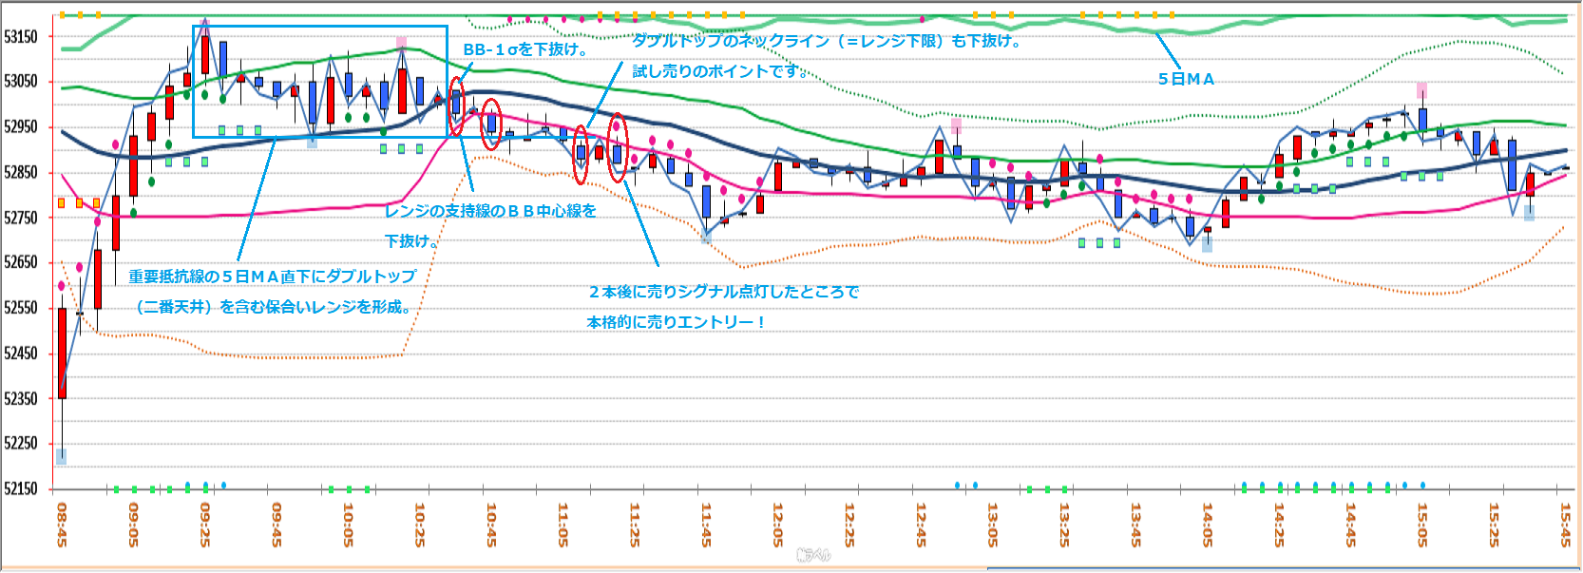Click the 08:45 time axis label
Screen dimensions: 1583x573
(x=62, y=524)
